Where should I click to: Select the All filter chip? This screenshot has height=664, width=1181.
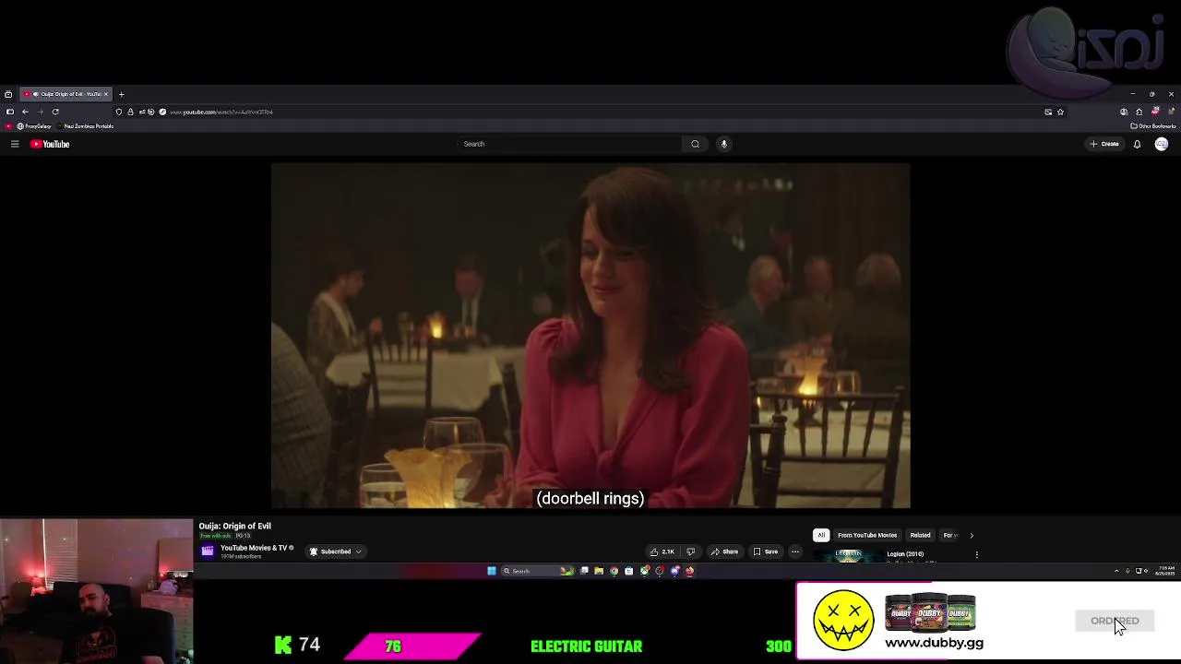[820, 535]
